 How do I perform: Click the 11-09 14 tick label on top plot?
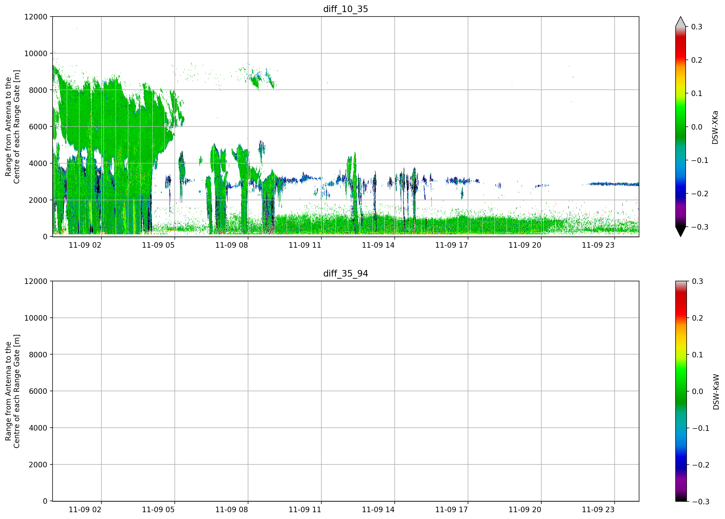[x=378, y=245]
